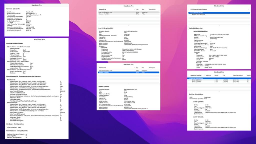Image resolution: width=256 pixels, height=144 pixels.
Task: Click BSD name value disk0s1
Action: tap(211, 58)
